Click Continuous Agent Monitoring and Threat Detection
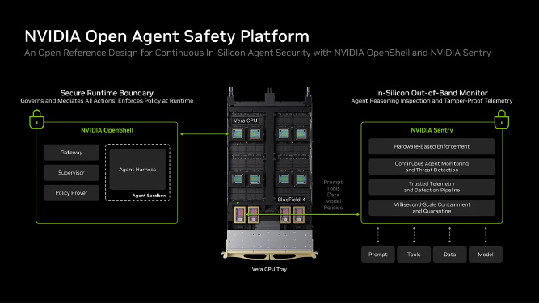The width and height of the screenshot is (539, 303). coord(432,167)
